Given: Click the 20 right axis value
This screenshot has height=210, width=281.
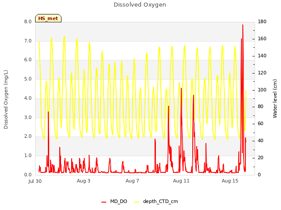Looking at the screenshot, I should pos(260,157).
